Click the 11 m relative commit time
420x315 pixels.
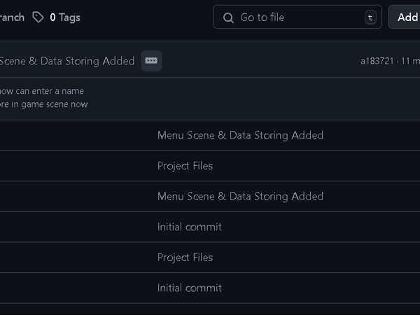[x=410, y=61]
